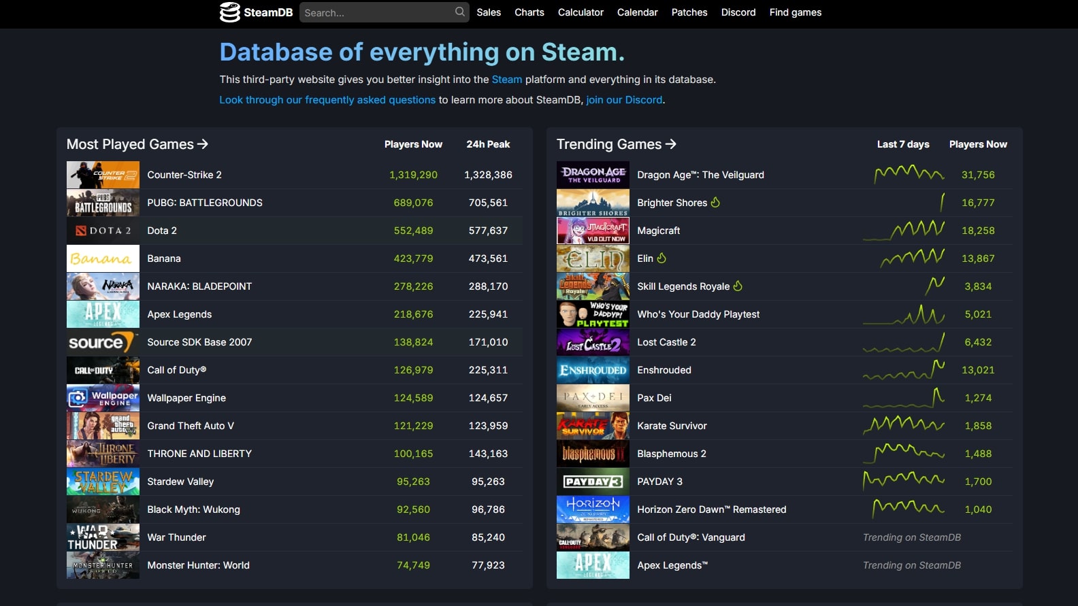The image size is (1078, 606).
Task: Open the NARAKA: BLADEPOINT thumbnail
Action: tap(103, 286)
